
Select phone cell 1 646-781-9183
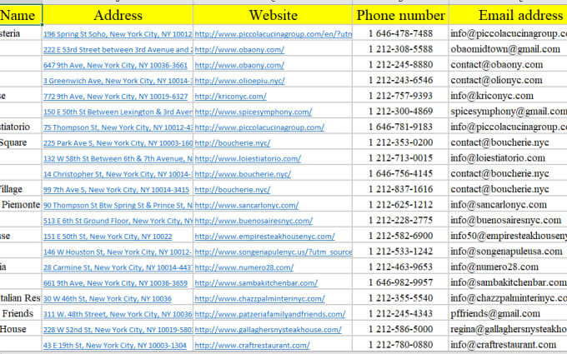(401, 127)
